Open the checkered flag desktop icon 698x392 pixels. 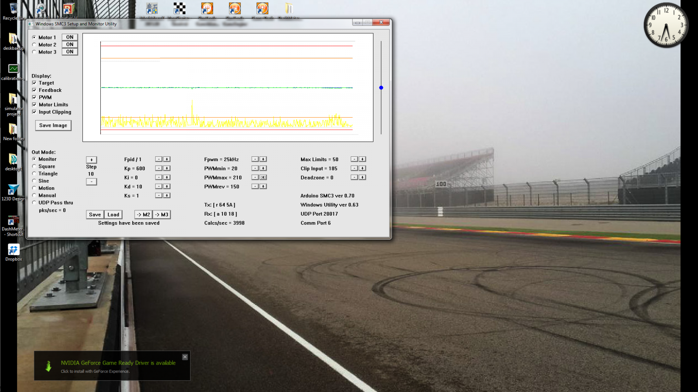point(179,9)
